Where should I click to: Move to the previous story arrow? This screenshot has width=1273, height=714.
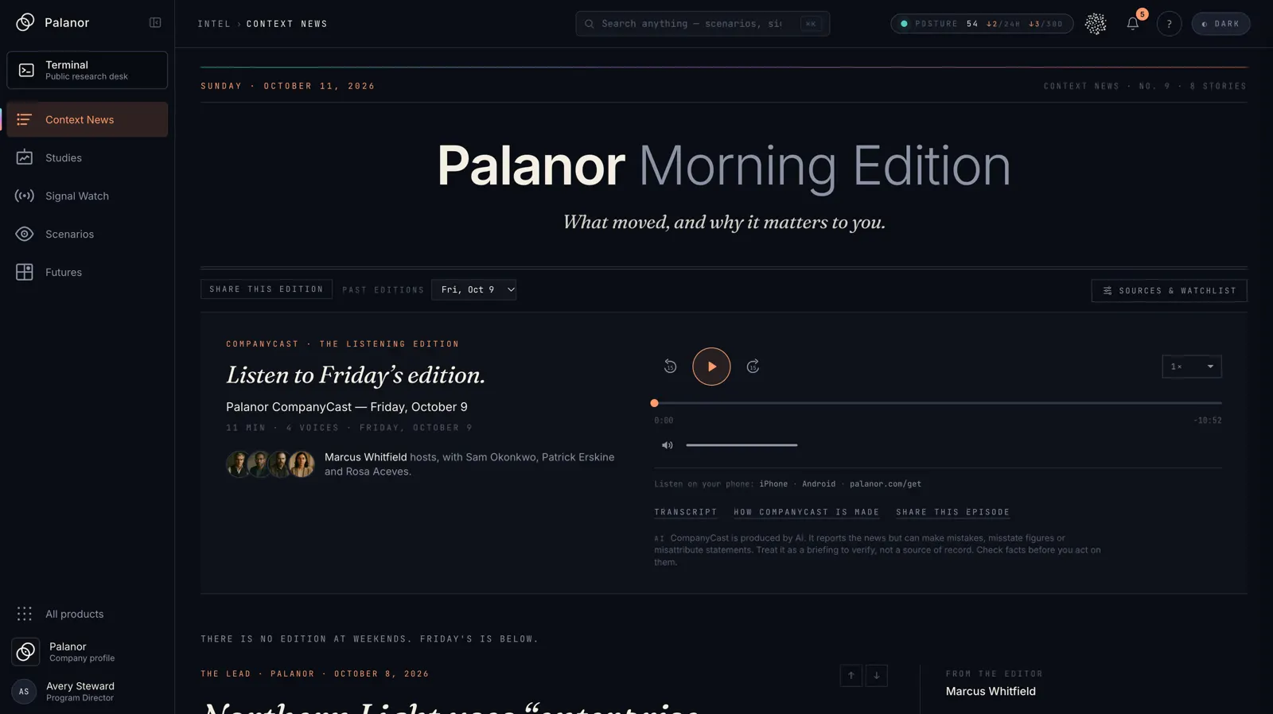(x=851, y=676)
